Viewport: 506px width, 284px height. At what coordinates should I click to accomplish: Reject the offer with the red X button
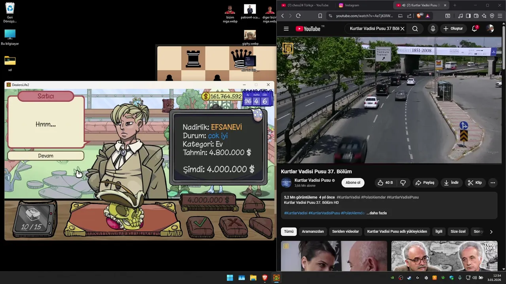[x=233, y=226]
